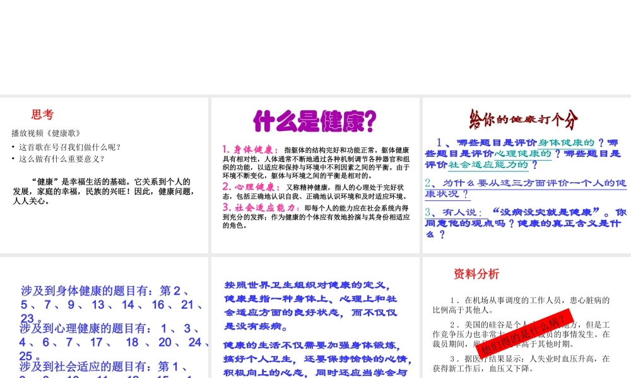Click the bullet 这首歌在号召我们做什么呢?

pos(70,147)
